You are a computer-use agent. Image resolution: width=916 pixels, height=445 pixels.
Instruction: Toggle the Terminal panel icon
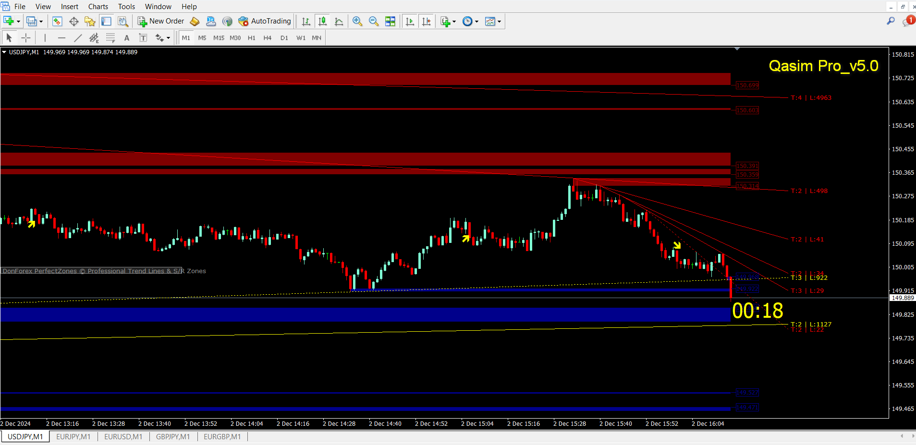(106, 21)
